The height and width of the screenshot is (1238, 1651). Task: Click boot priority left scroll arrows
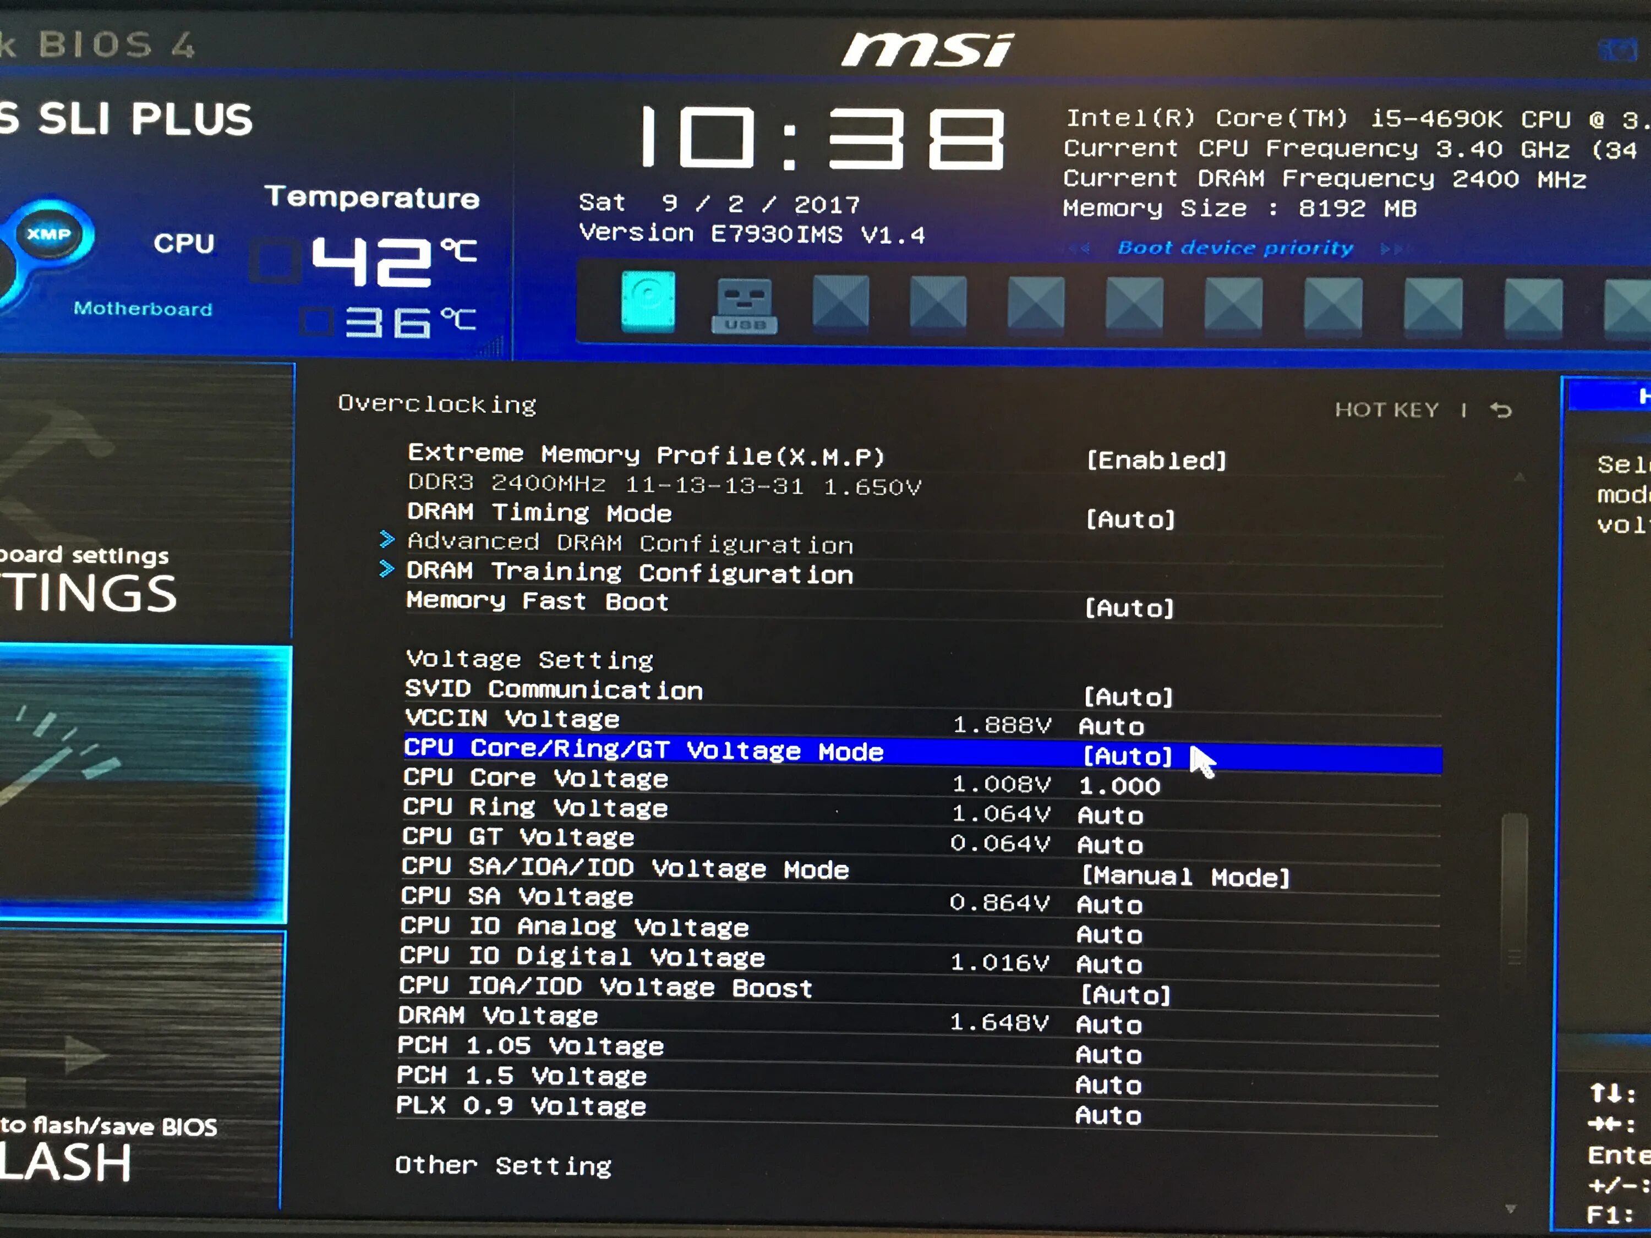[1080, 249]
